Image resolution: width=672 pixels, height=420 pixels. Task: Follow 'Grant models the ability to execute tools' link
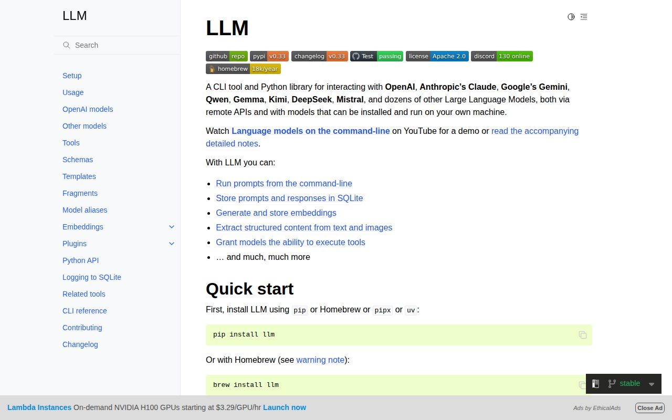pos(290,243)
